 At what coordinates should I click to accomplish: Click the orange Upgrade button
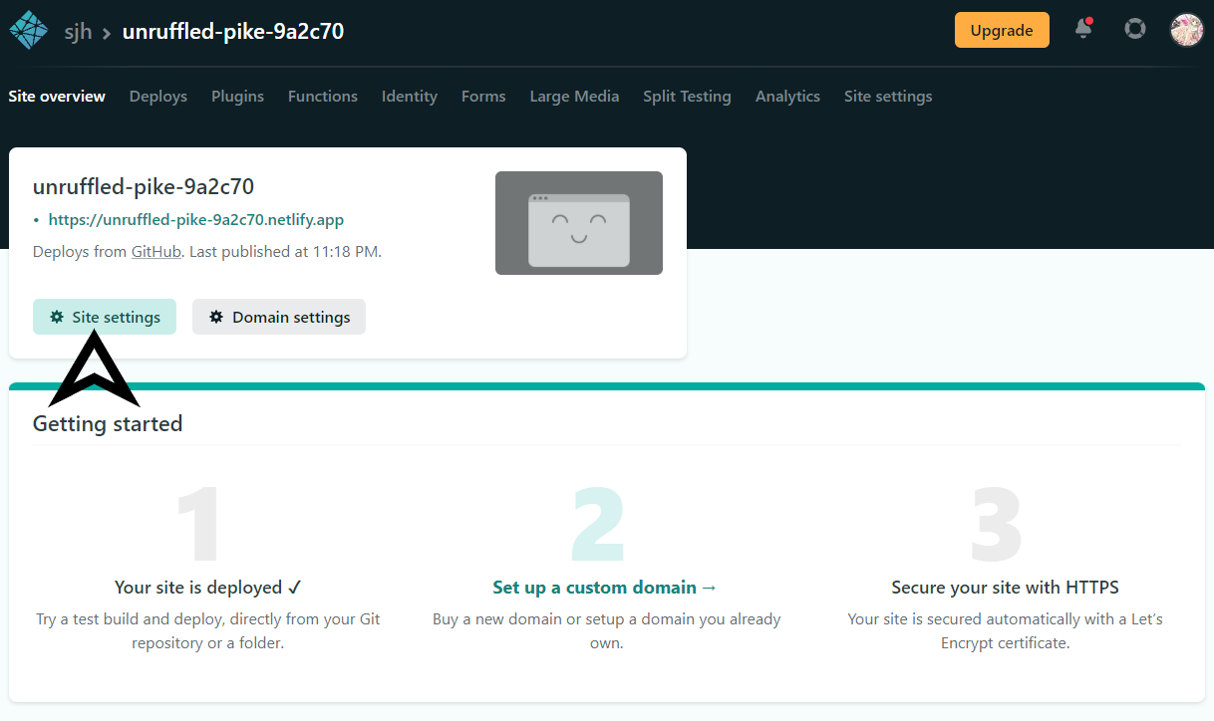pyautogui.click(x=1002, y=30)
